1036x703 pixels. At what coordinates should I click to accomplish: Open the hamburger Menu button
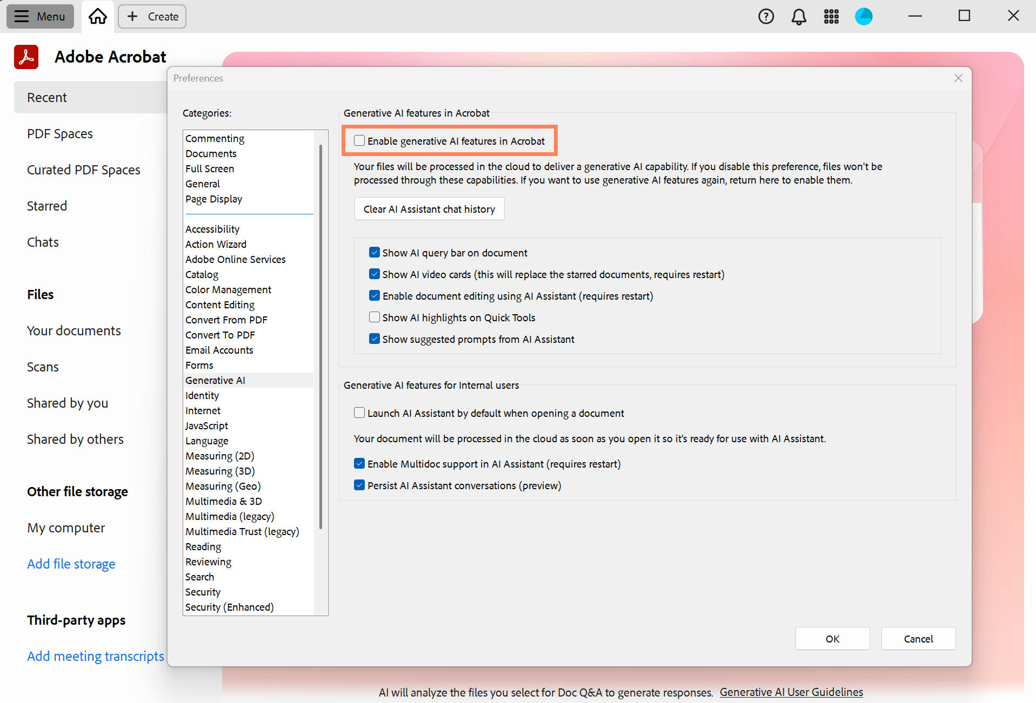[x=40, y=16]
